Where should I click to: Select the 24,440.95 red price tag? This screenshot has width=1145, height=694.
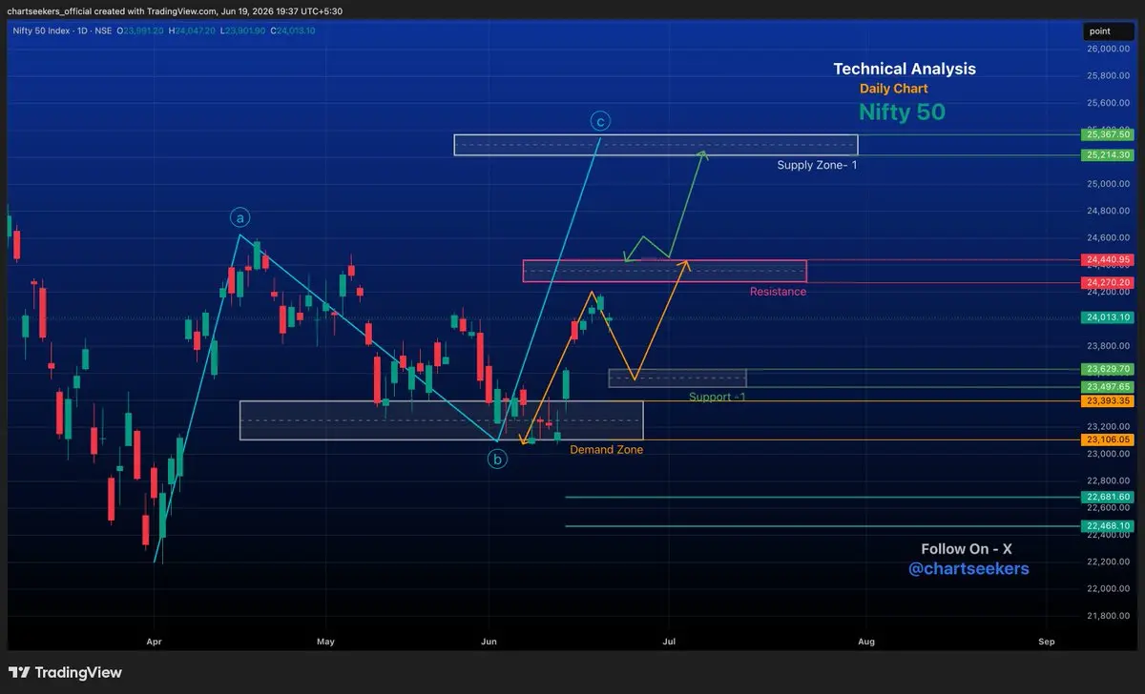coord(1107,258)
